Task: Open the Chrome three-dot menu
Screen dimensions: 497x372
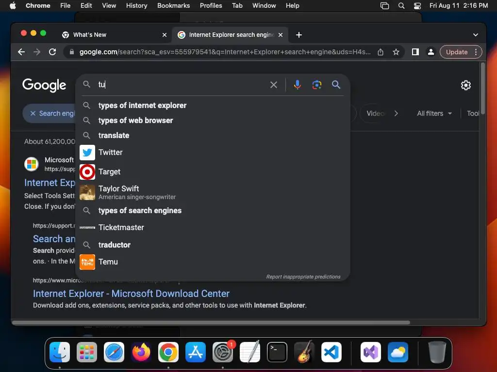Action: [476, 52]
